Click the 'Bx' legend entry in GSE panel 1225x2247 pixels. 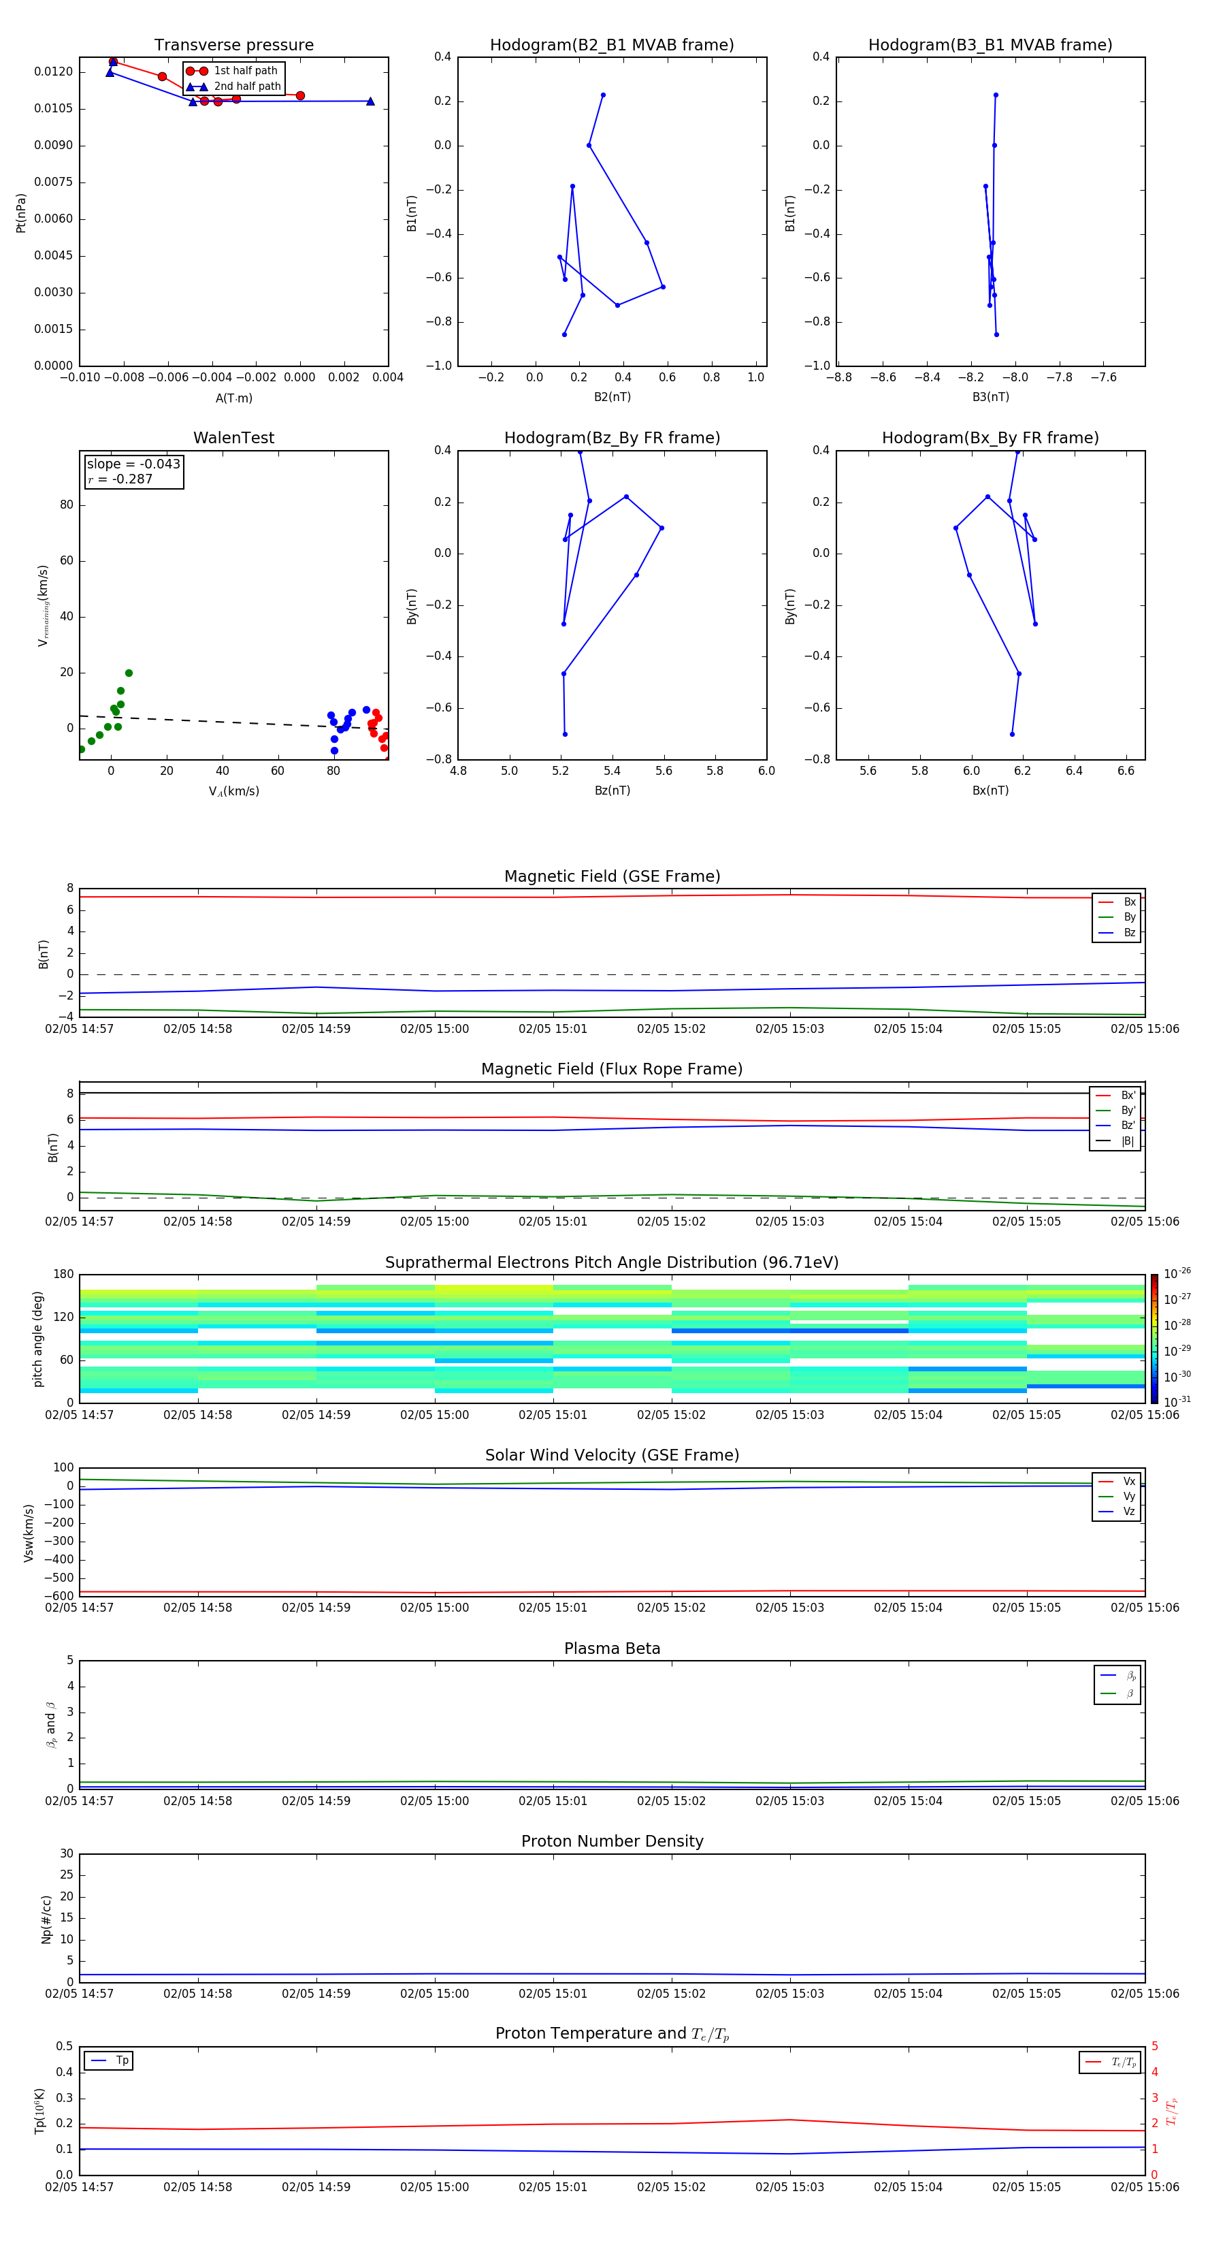(x=1117, y=902)
